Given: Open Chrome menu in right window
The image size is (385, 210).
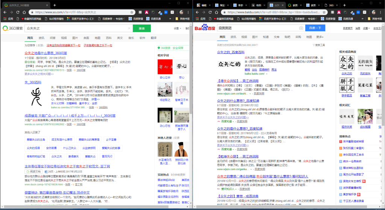Looking at the screenshot, I should [380, 12].
